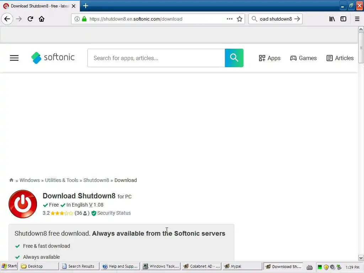This screenshot has width=364, height=273.
Task: Click the browser search field text
Action: tap(276, 19)
